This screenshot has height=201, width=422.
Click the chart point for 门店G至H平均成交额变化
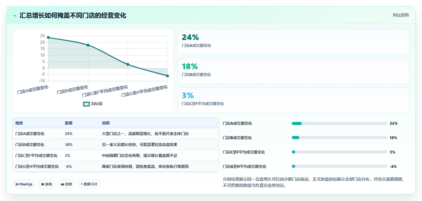[168, 76]
